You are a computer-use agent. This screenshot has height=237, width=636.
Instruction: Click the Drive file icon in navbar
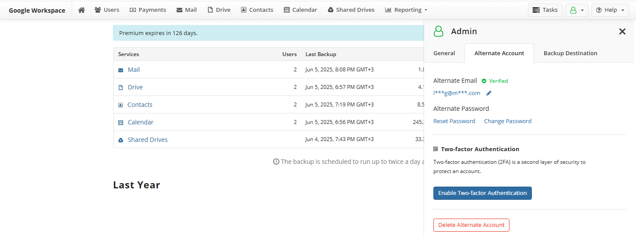pyautogui.click(x=210, y=10)
